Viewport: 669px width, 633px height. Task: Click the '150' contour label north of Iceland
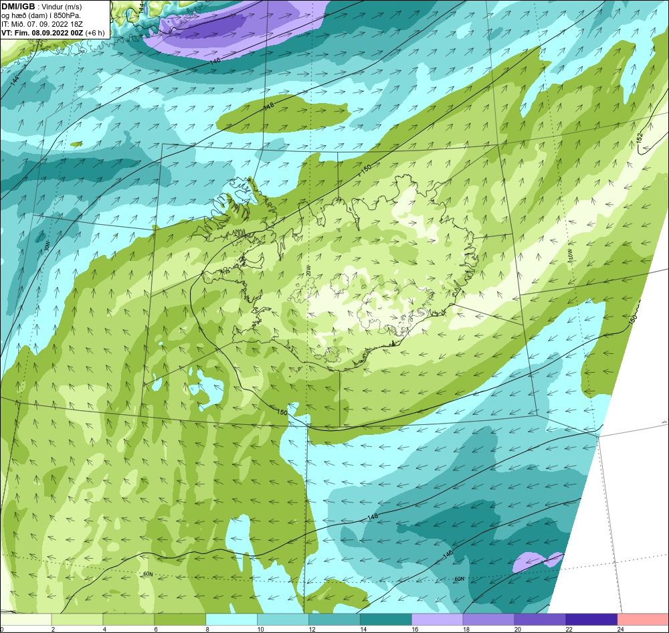tap(365, 169)
